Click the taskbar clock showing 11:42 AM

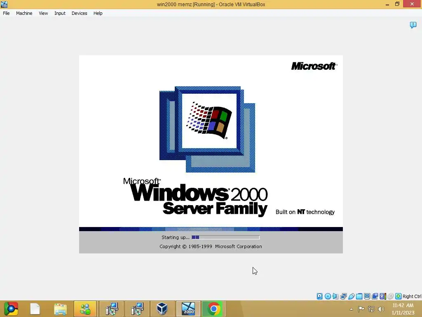pyautogui.click(x=403, y=309)
